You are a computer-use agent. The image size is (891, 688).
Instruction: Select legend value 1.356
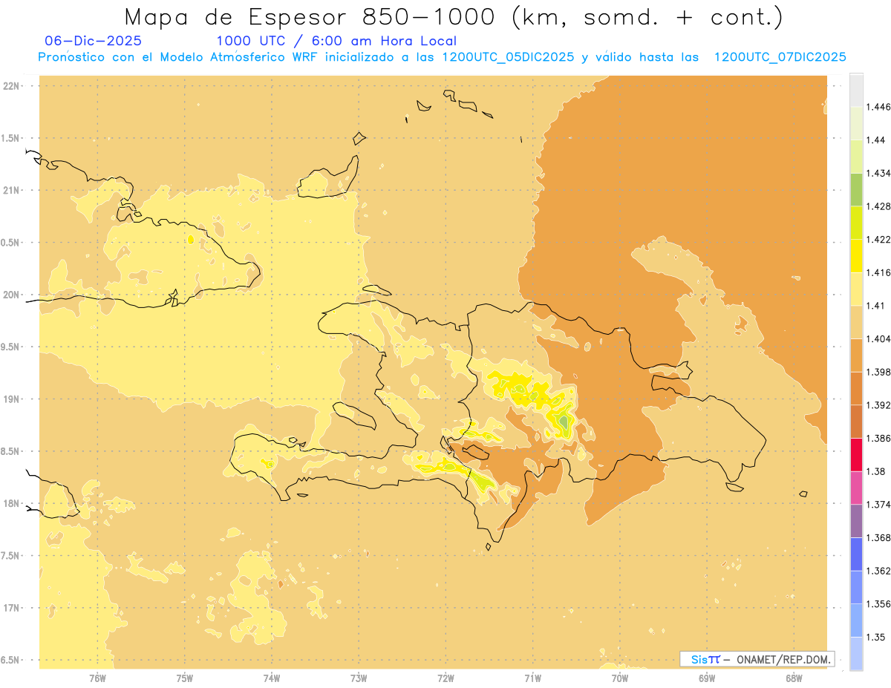pos(878,604)
